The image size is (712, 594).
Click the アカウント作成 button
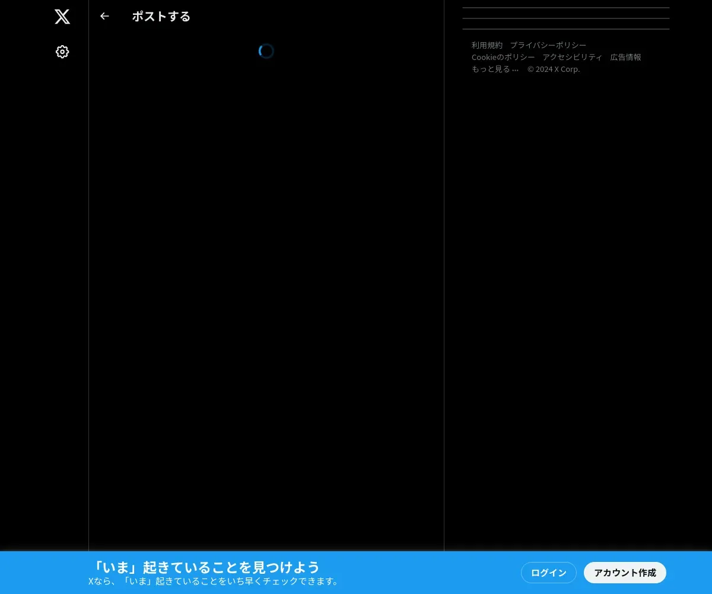625,573
